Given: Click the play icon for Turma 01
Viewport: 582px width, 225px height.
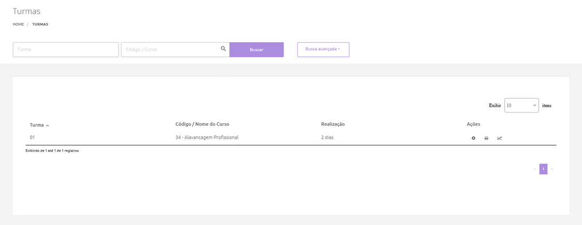Looking at the screenshot, I should pos(473,138).
